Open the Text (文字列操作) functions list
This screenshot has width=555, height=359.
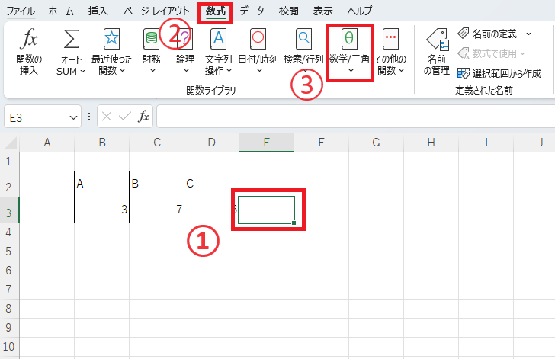pyautogui.click(x=218, y=52)
